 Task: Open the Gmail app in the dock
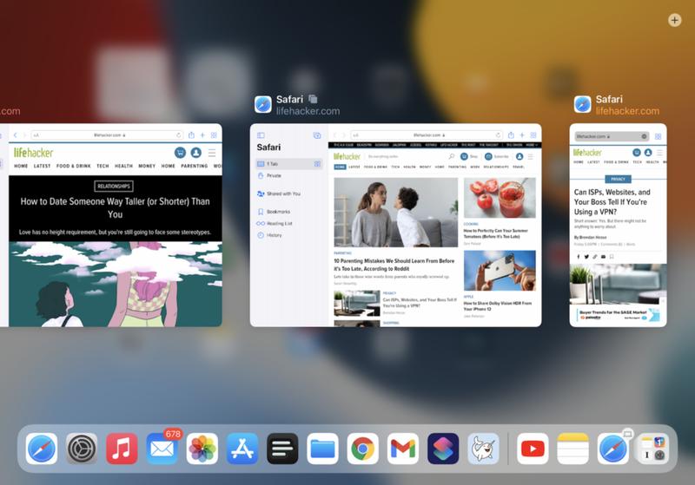pos(403,449)
